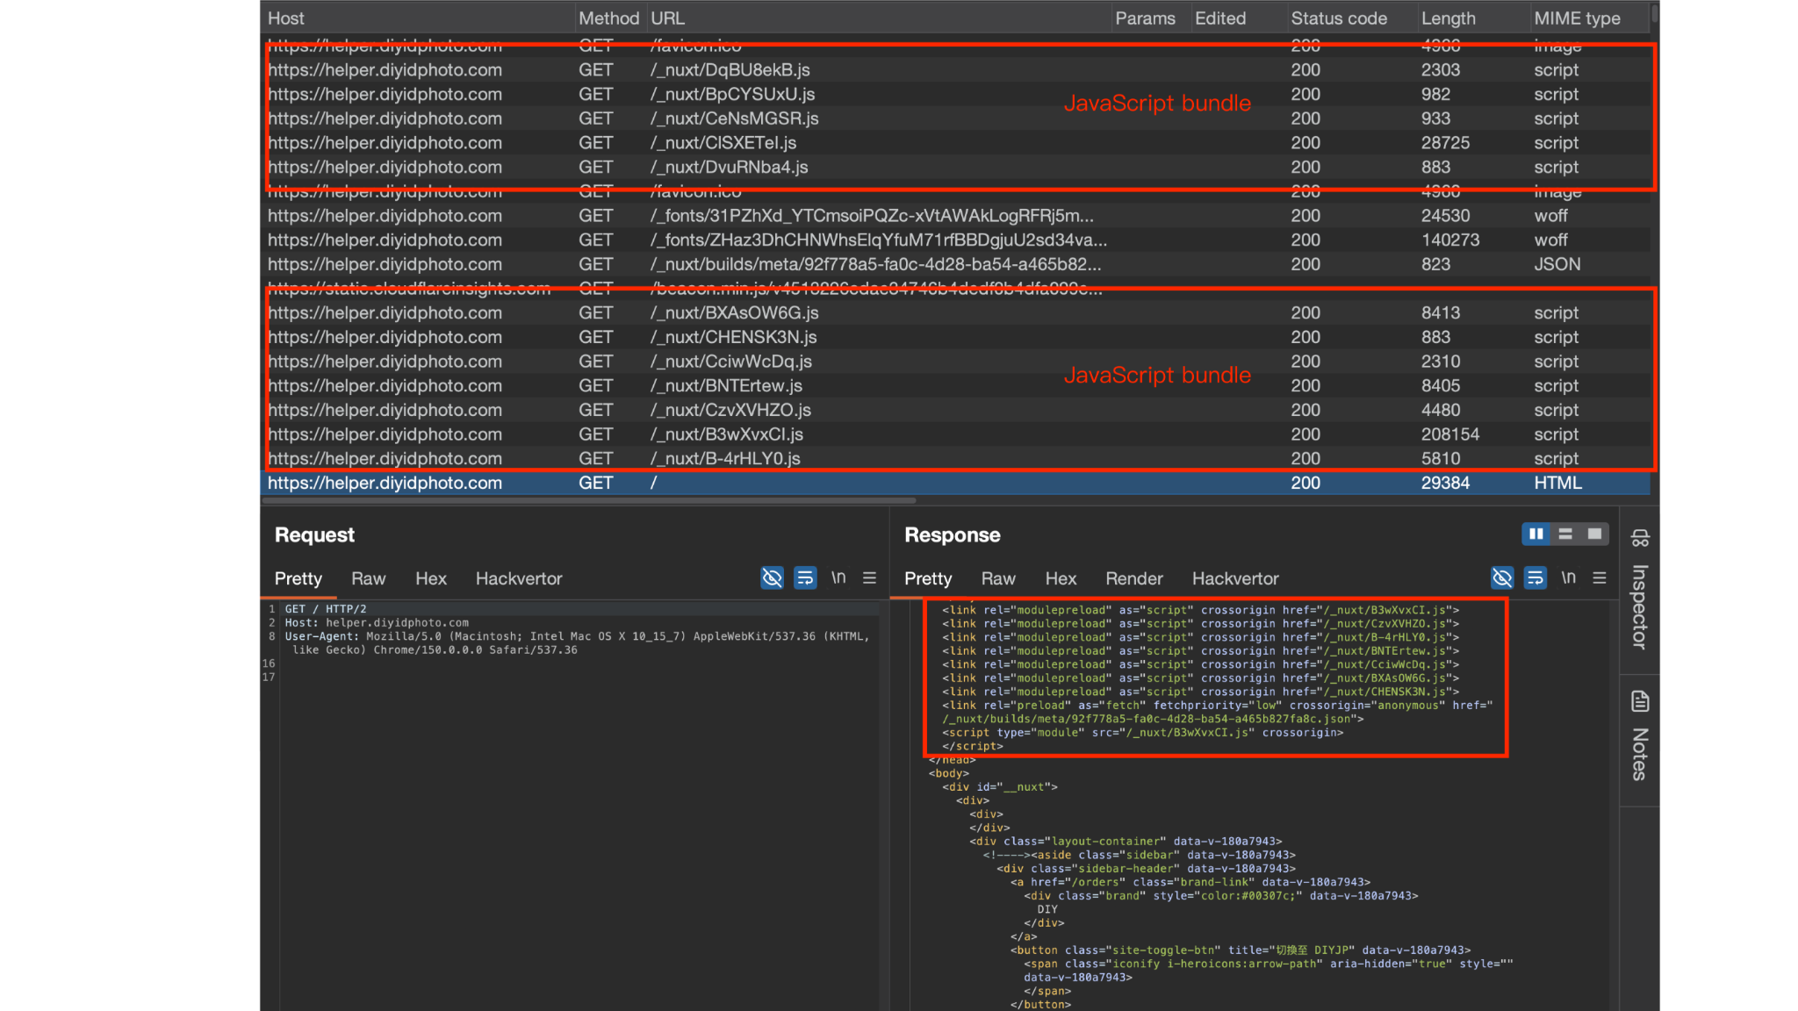
Task: Select the Request Pretty tab
Action: 298,578
